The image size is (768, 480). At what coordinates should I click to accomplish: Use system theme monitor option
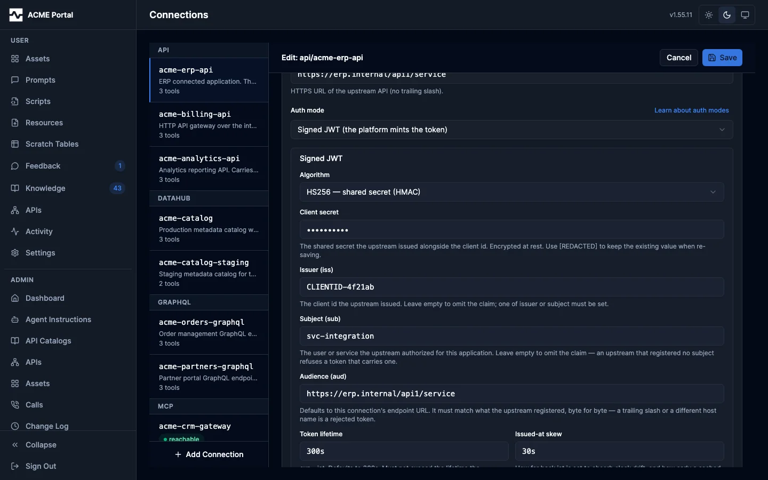pyautogui.click(x=745, y=15)
